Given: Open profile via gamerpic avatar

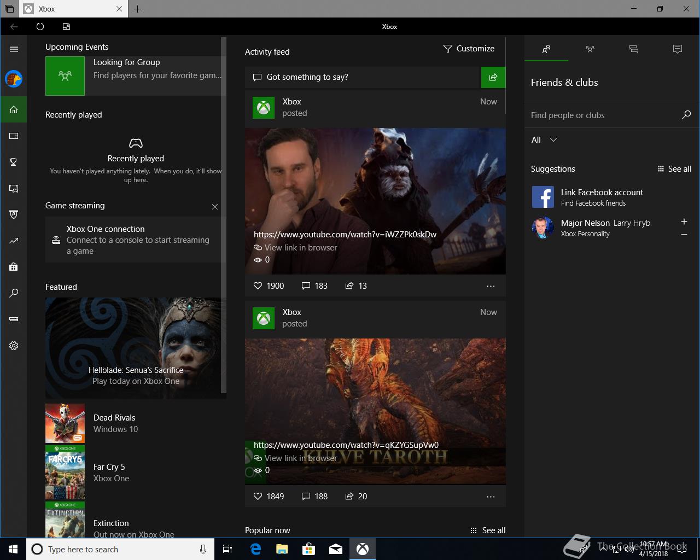Looking at the screenshot, I should (x=14, y=79).
